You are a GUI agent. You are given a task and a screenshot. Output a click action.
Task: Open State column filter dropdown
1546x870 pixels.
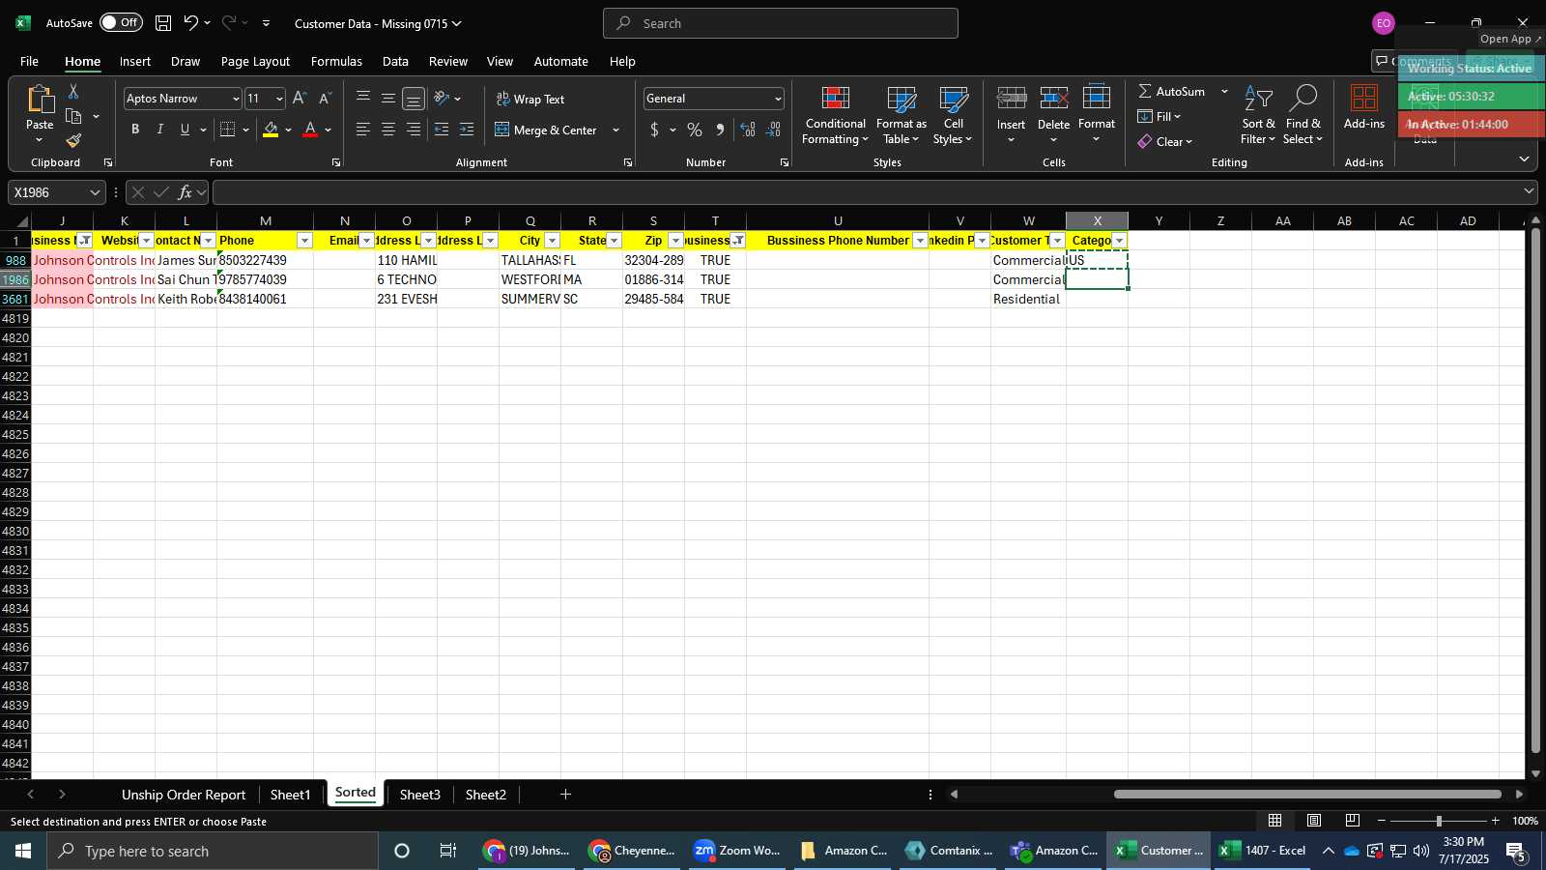pyautogui.click(x=614, y=241)
